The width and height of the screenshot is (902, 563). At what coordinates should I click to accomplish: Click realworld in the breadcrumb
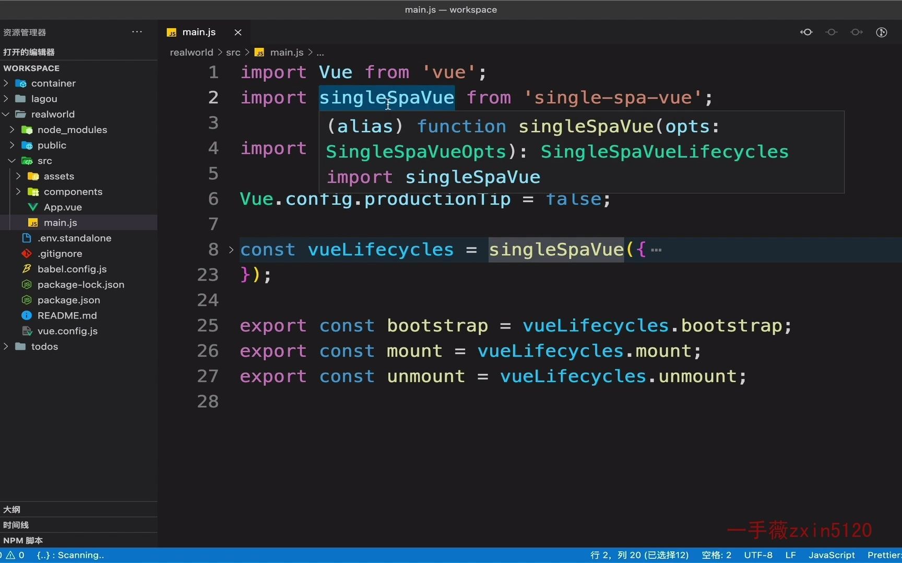(x=192, y=52)
